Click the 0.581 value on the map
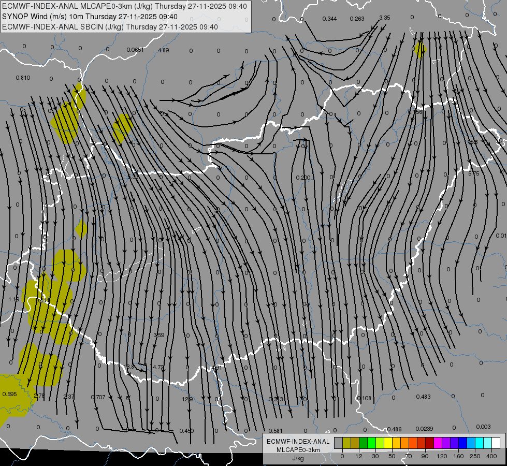Image resolution: width=507 pixels, height=466 pixels. pyautogui.click(x=276, y=431)
